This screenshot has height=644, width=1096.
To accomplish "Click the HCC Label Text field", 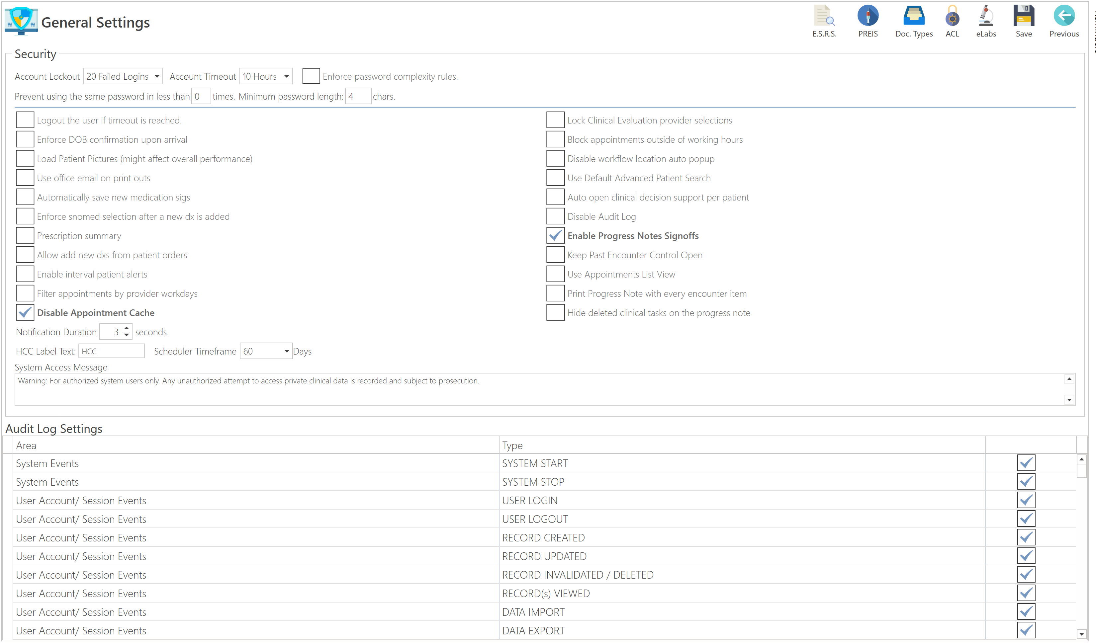I will click(x=111, y=351).
